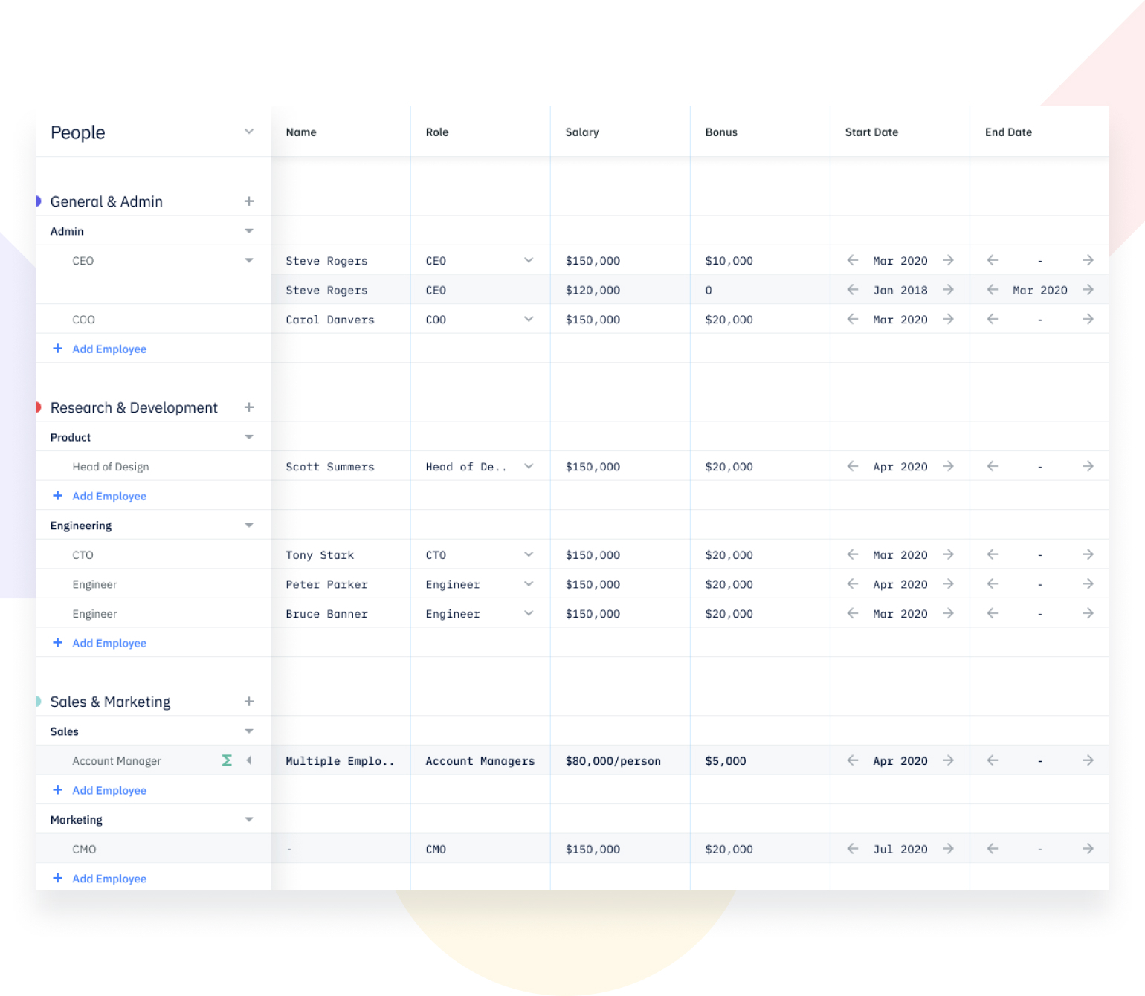Click Add Employee under Marketing
Image resolution: width=1145 pixels, height=996 pixels.
point(100,879)
